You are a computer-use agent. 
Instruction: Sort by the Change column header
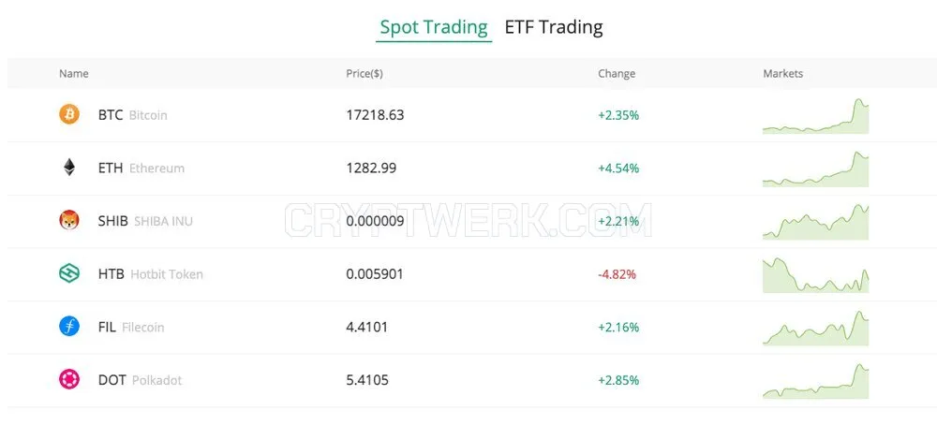[x=617, y=73]
